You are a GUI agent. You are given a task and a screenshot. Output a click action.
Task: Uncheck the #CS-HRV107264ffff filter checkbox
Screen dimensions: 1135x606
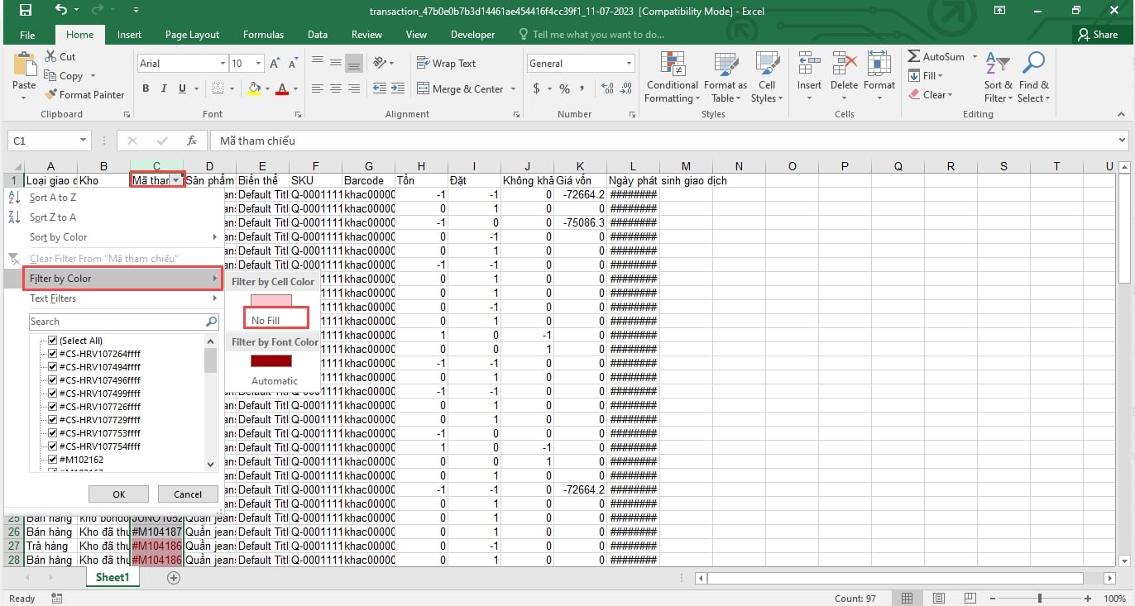53,354
